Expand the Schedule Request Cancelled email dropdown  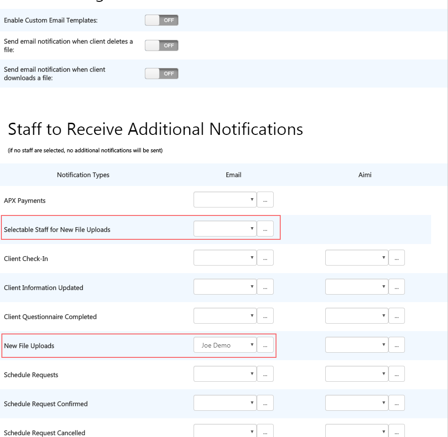(x=225, y=430)
